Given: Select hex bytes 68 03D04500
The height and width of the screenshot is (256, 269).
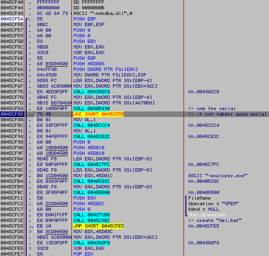Looking at the screenshot, I should coord(52,64).
